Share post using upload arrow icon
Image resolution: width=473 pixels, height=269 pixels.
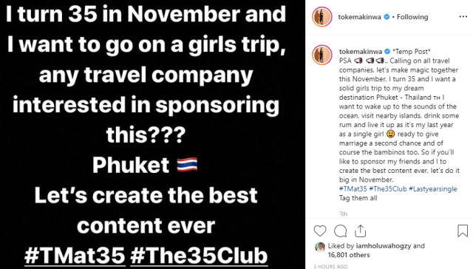pyautogui.click(x=360, y=231)
